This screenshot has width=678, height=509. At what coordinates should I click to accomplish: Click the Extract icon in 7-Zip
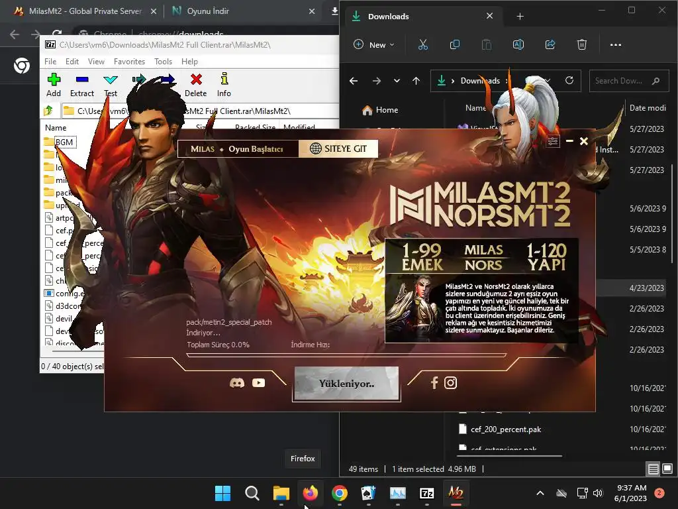pyautogui.click(x=81, y=85)
